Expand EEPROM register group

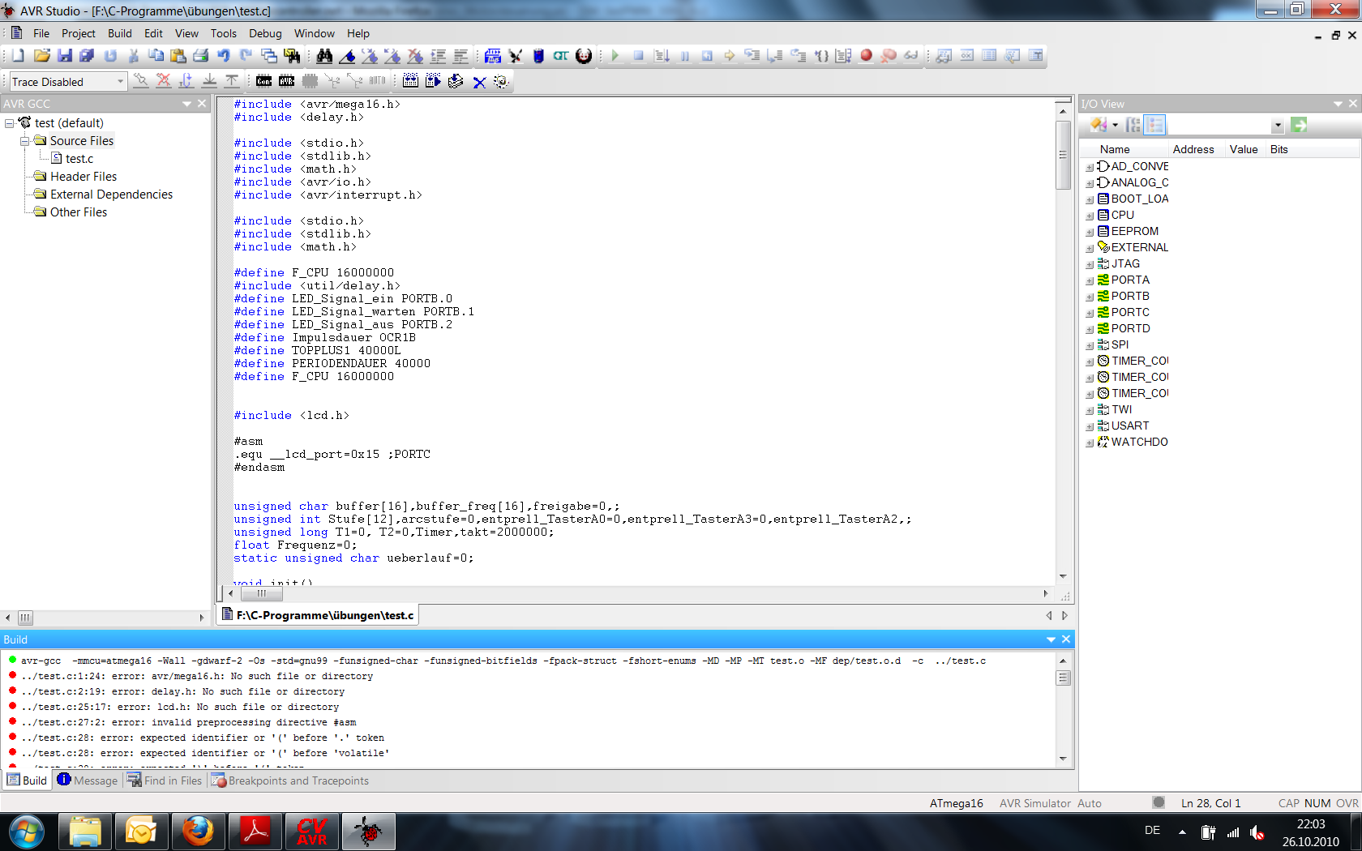[x=1090, y=232]
